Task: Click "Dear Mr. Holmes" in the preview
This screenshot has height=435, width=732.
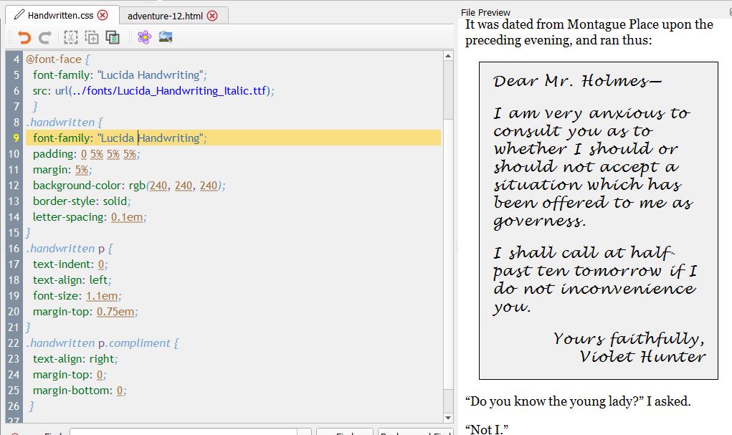Action: coord(577,81)
